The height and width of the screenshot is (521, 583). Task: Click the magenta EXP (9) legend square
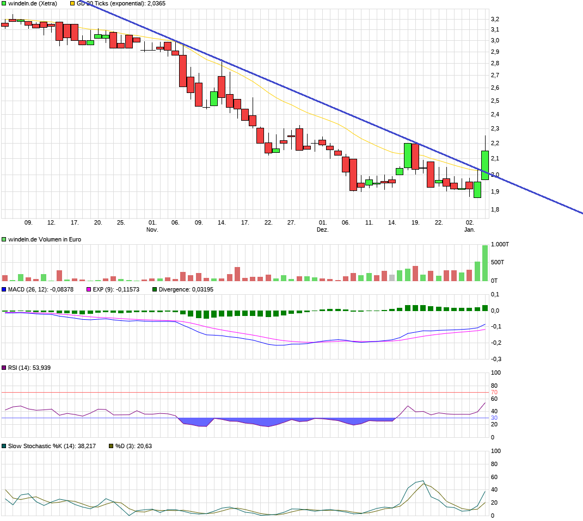[89, 289]
